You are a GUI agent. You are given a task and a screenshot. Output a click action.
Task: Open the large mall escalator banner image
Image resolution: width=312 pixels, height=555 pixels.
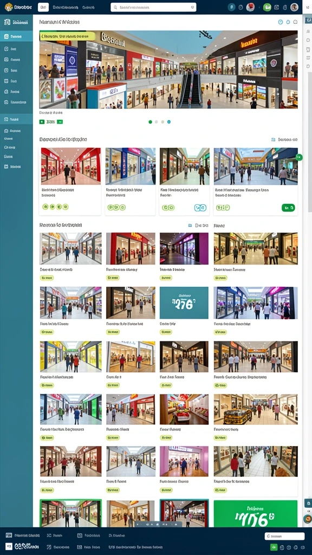click(x=168, y=69)
